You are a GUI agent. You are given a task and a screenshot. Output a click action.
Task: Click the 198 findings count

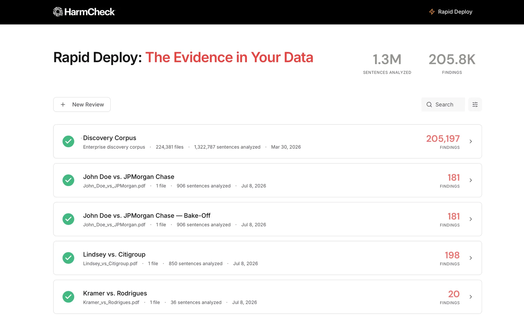(452, 255)
